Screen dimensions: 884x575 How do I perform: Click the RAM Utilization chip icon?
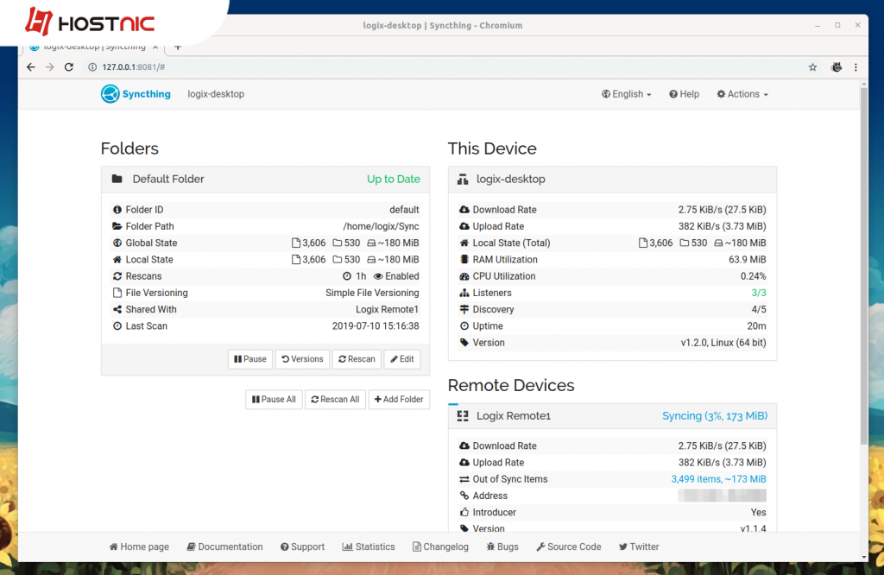[x=464, y=259]
